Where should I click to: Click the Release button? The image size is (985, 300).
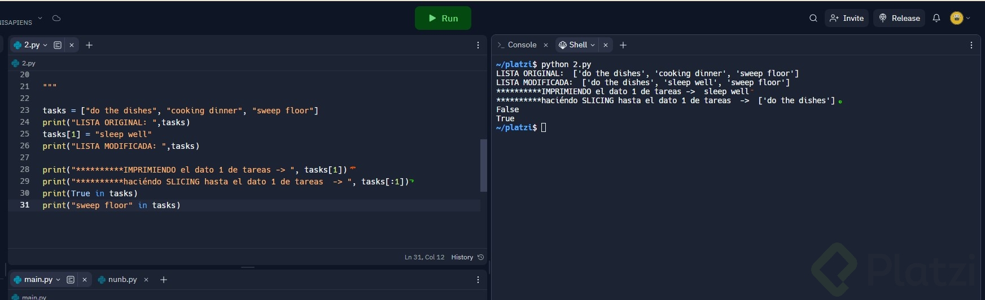pos(899,18)
